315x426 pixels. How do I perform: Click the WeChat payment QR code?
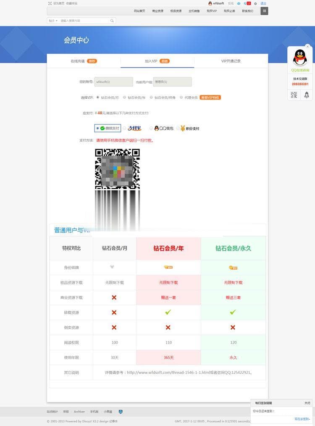click(x=117, y=169)
